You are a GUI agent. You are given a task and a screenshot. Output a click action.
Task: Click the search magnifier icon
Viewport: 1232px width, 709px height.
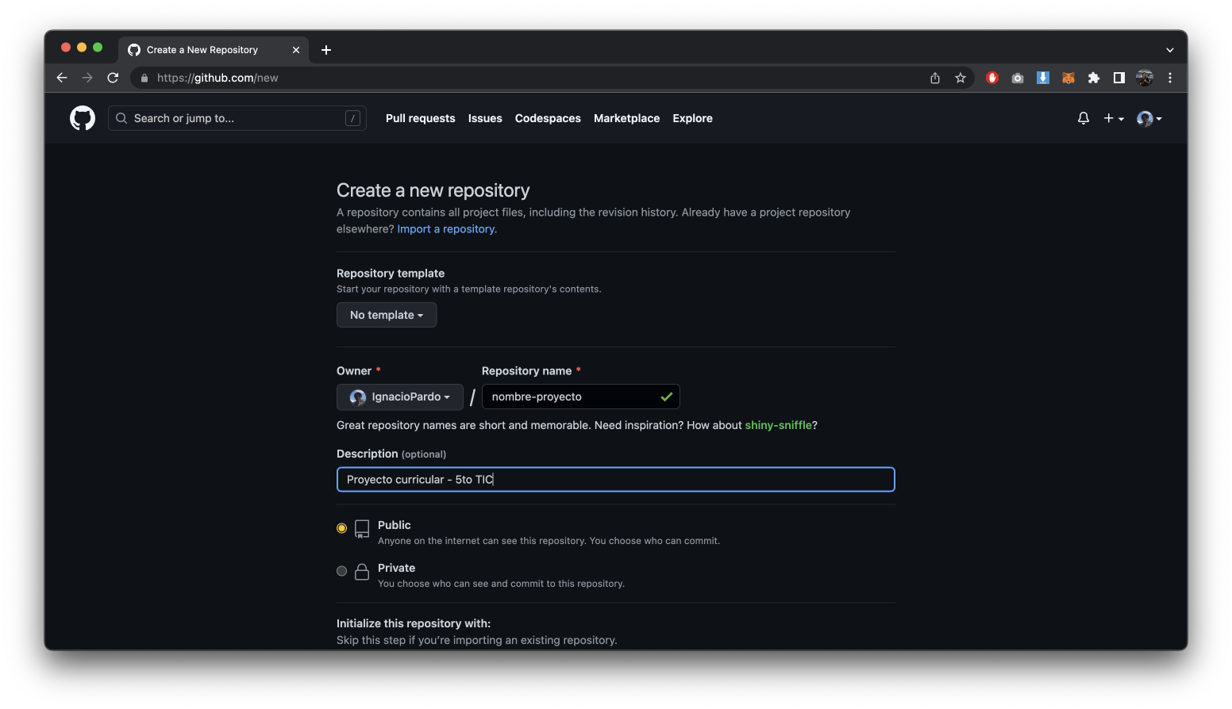click(121, 118)
